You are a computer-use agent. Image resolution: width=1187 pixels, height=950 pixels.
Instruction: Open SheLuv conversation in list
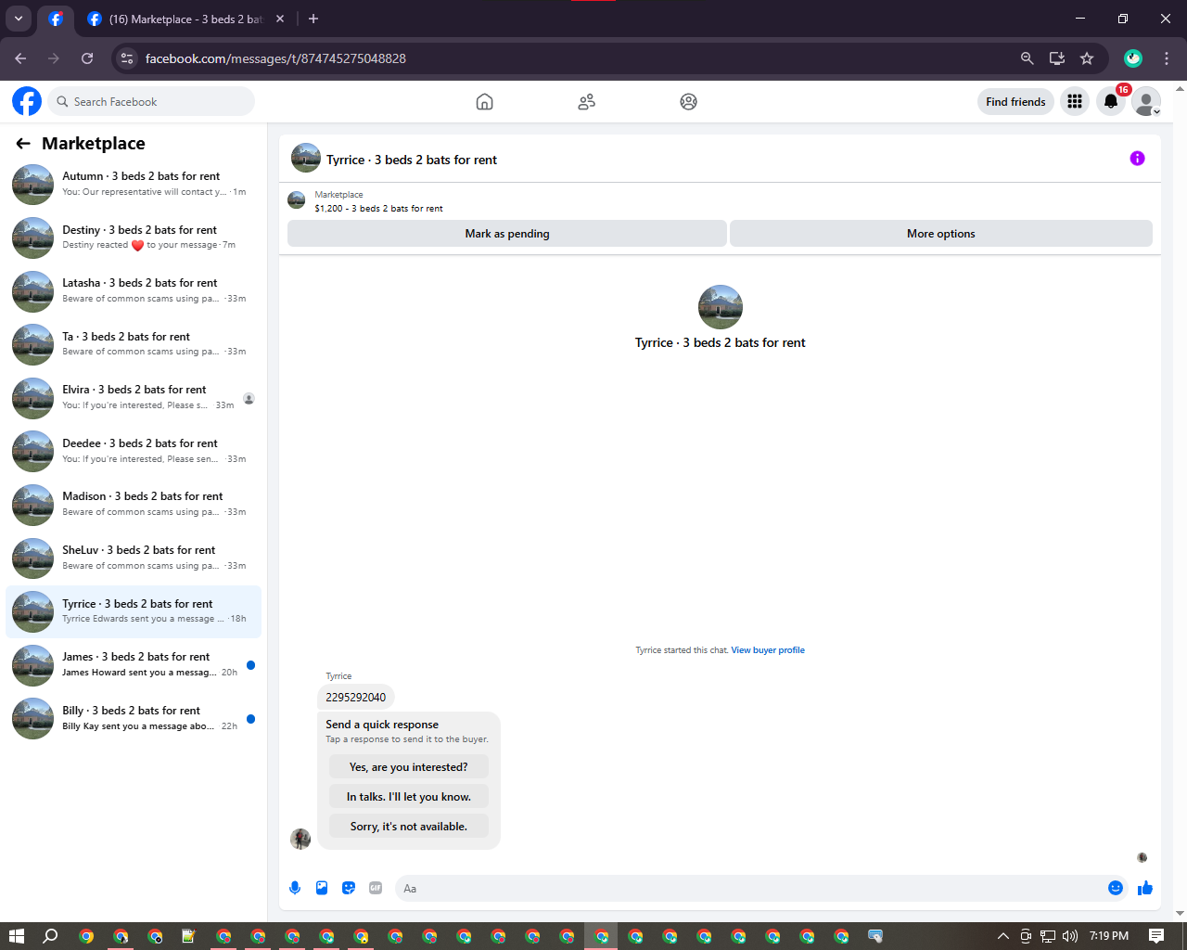coord(134,558)
